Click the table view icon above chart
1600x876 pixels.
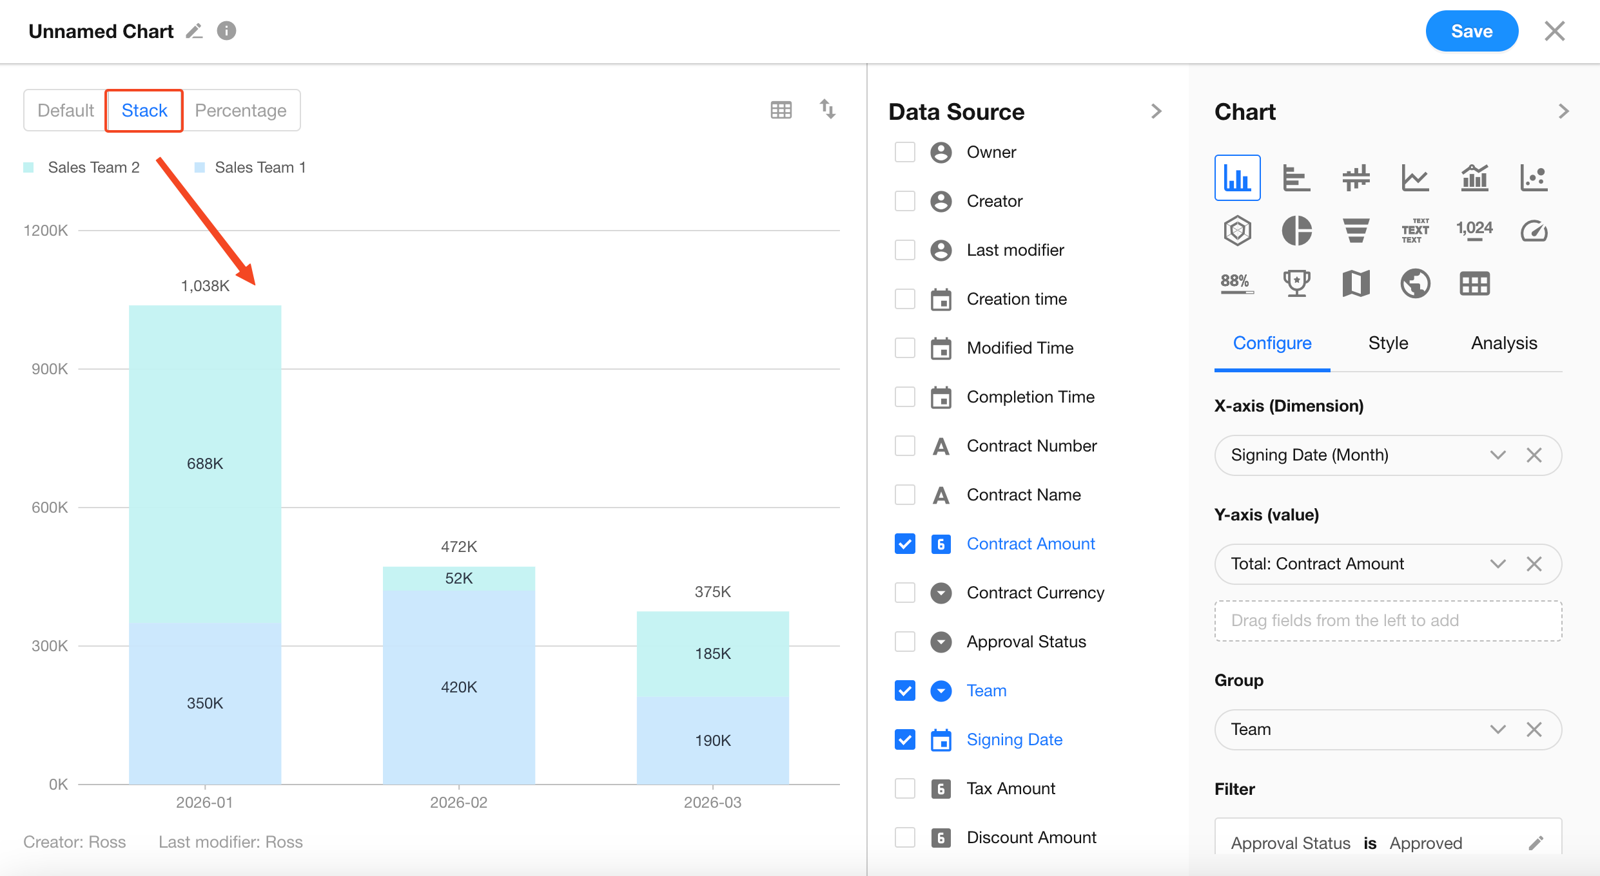click(781, 110)
